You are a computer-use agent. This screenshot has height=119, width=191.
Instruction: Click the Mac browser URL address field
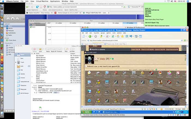pyautogui.click(x=85, y=7)
